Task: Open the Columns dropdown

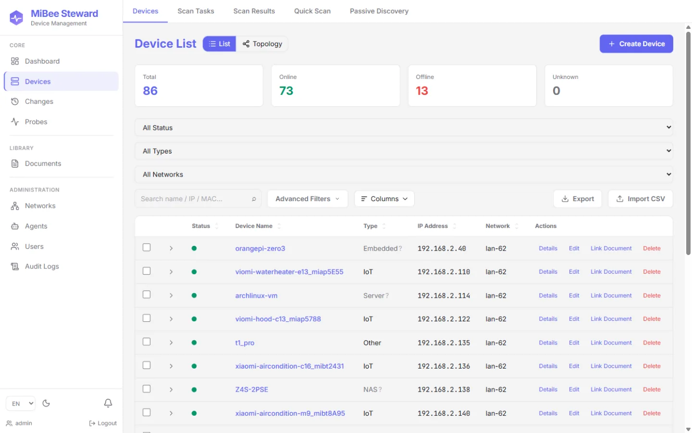Action: point(384,199)
